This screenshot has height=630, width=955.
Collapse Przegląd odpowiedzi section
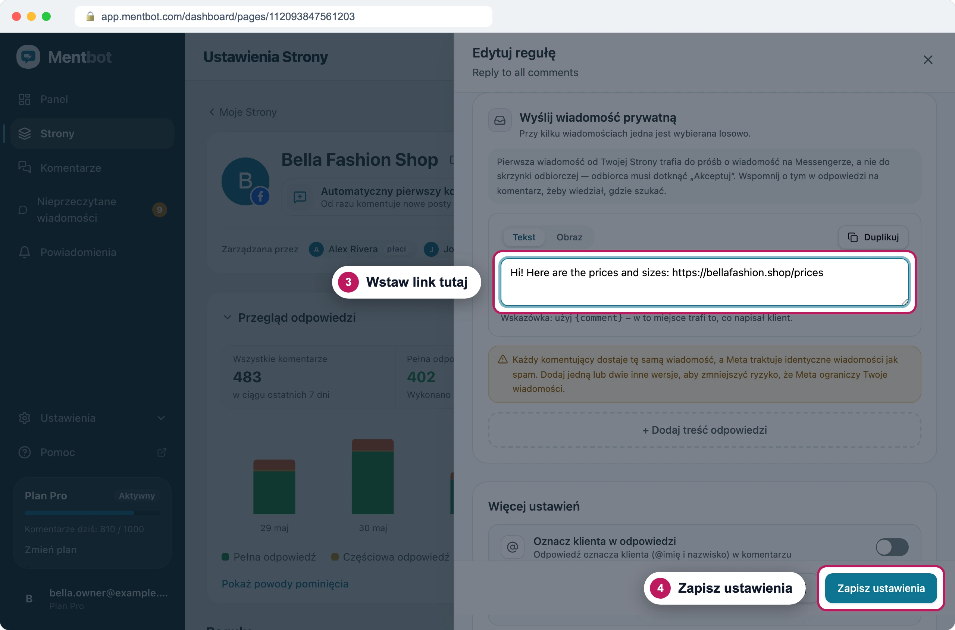pos(227,317)
